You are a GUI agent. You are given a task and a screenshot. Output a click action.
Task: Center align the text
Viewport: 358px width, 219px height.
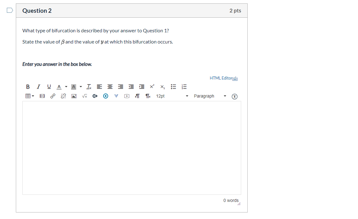tap(110, 87)
